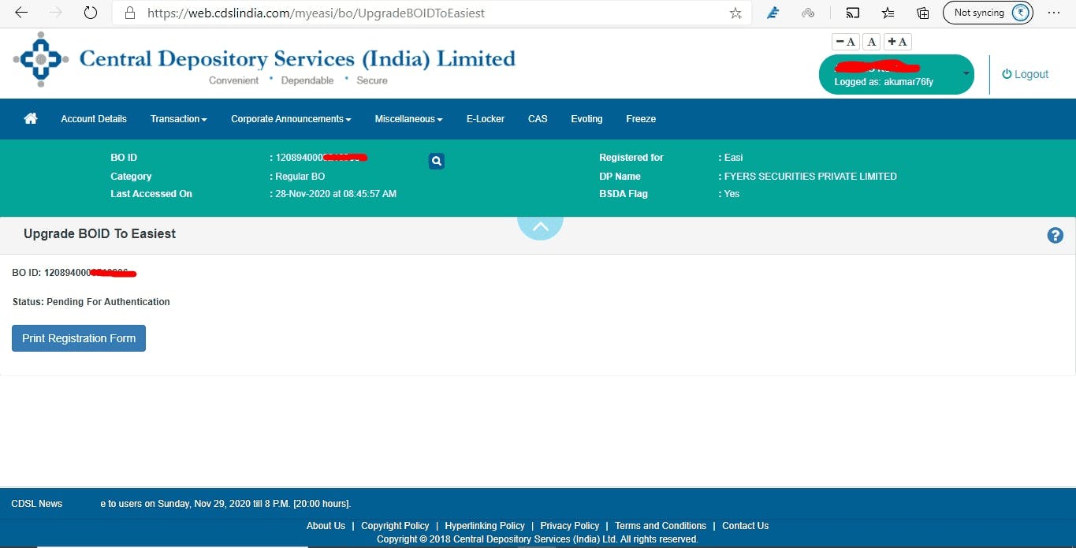
Task: Click the Logout link
Action: pyautogui.click(x=1026, y=74)
